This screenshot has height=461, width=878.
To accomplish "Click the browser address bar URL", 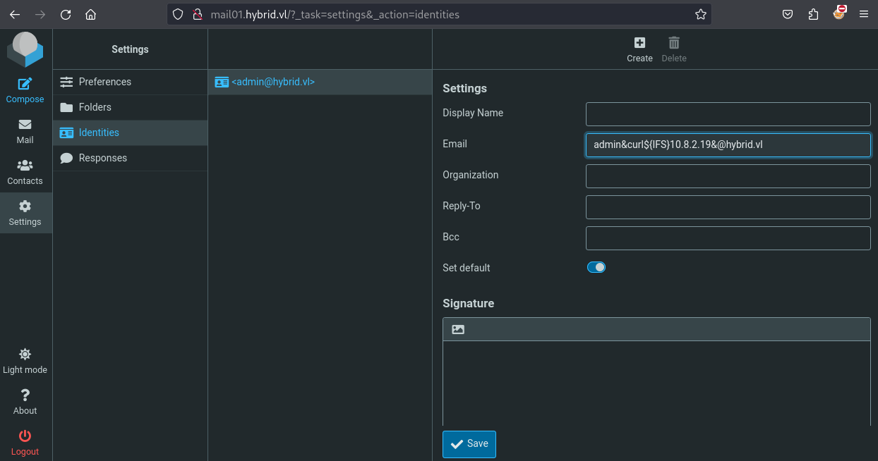I will (x=335, y=14).
